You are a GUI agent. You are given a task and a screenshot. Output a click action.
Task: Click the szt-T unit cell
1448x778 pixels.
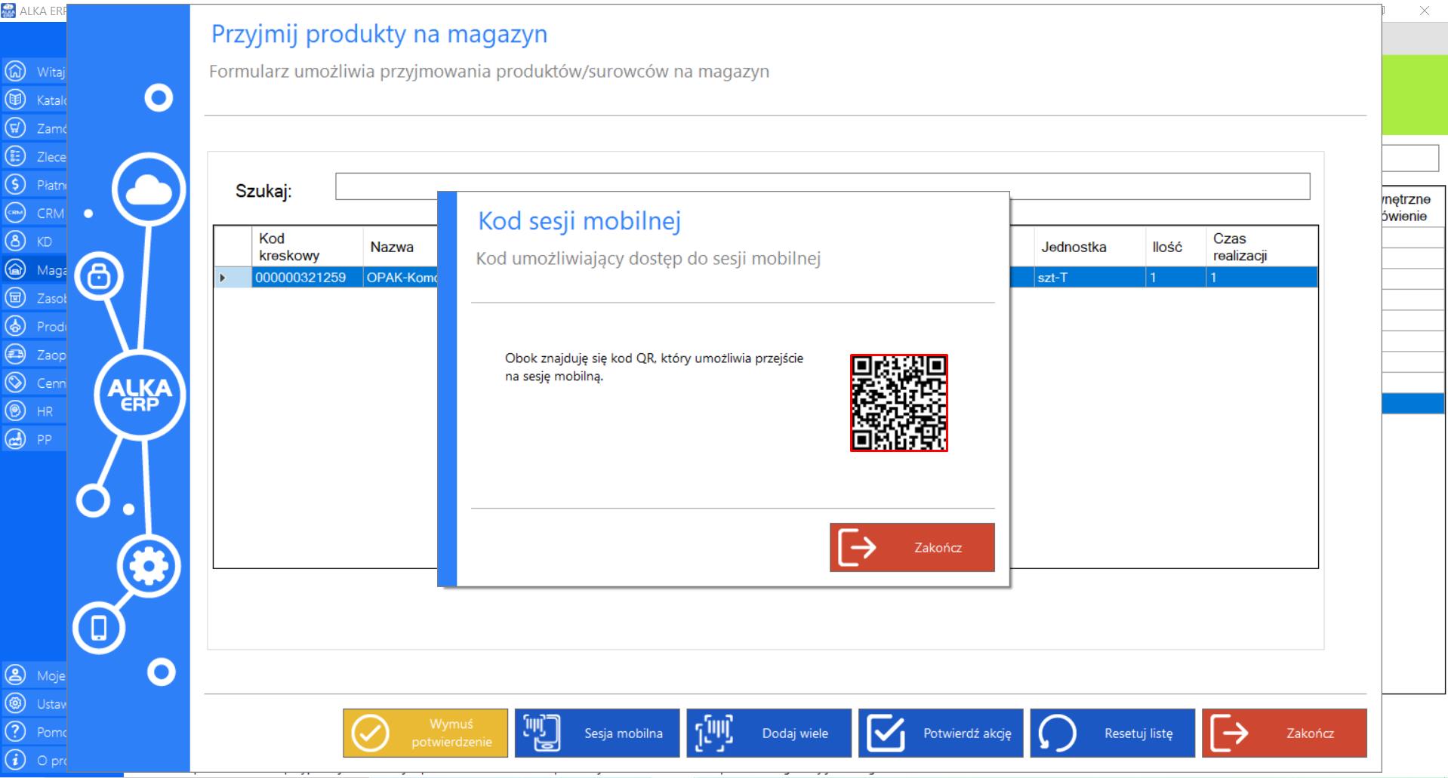click(x=1089, y=277)
